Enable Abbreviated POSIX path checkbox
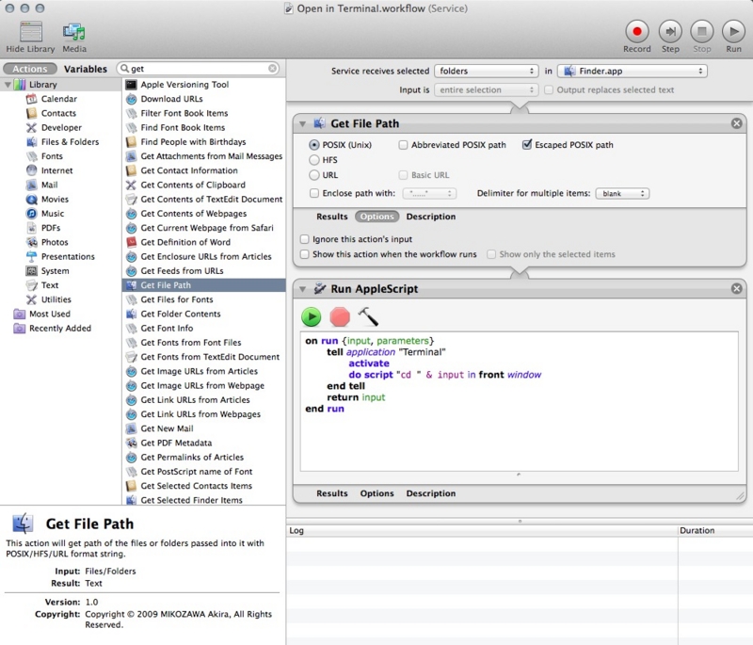The height and width of the screenshot is (645, 753). click(404, 145)
